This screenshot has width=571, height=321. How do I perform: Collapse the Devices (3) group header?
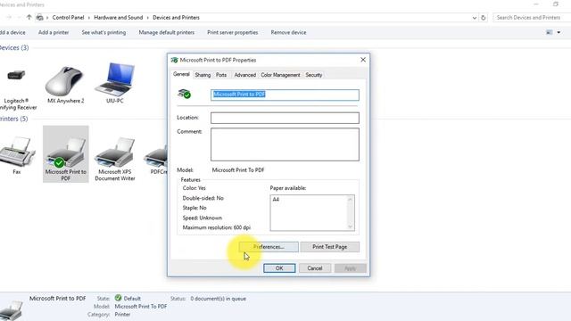click(14, 47)
